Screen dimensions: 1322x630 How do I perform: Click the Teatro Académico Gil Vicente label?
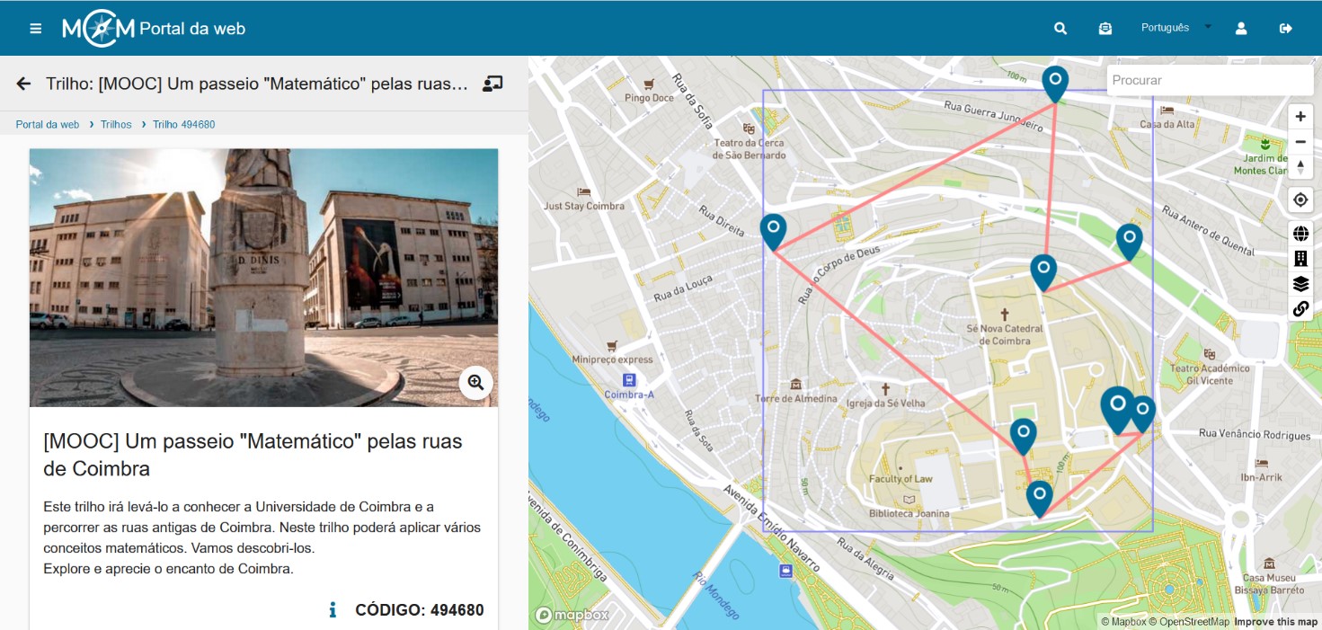(1210, 374)
